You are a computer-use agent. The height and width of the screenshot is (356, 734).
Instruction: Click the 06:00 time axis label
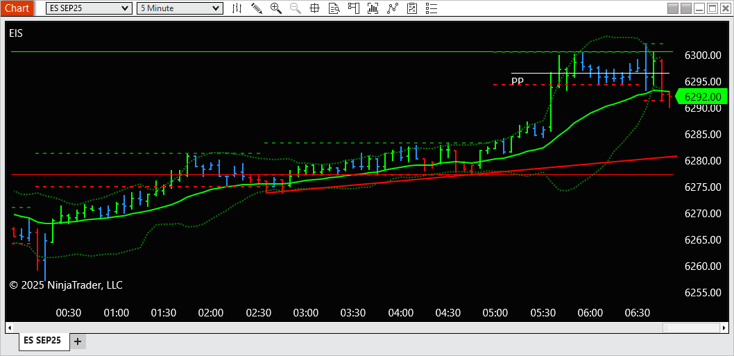click(x=590, y=312)
